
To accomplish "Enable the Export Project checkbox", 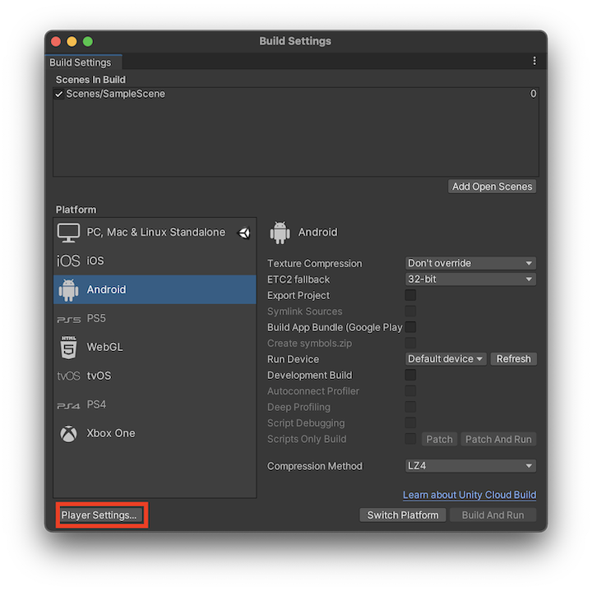I will 410,295.
